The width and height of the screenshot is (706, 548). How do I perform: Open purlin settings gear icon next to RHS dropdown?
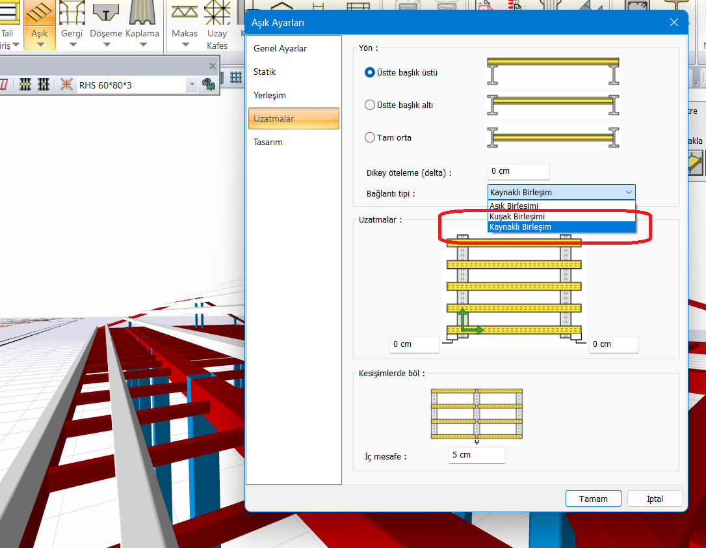point(209,84)
